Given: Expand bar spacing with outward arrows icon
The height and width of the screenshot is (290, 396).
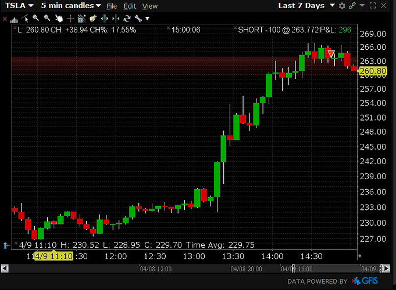Looking at the screenshot, I should [x=104, y=19].
